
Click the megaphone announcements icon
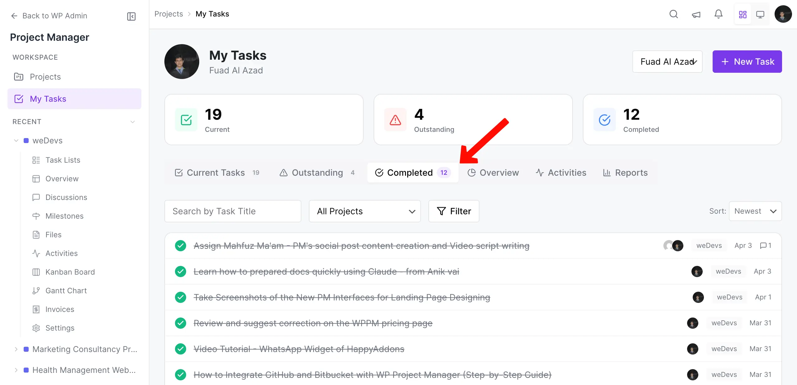pos(696,14)
